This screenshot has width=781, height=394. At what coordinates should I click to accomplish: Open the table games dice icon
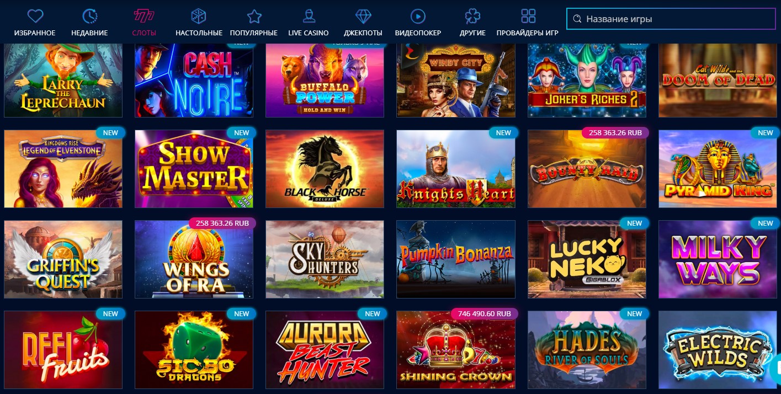[x=199, y=15]
